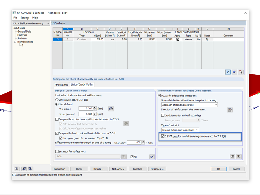260x195 pixels.
Task: Click the Internal type cell in row 3
Action: (188, 39)
